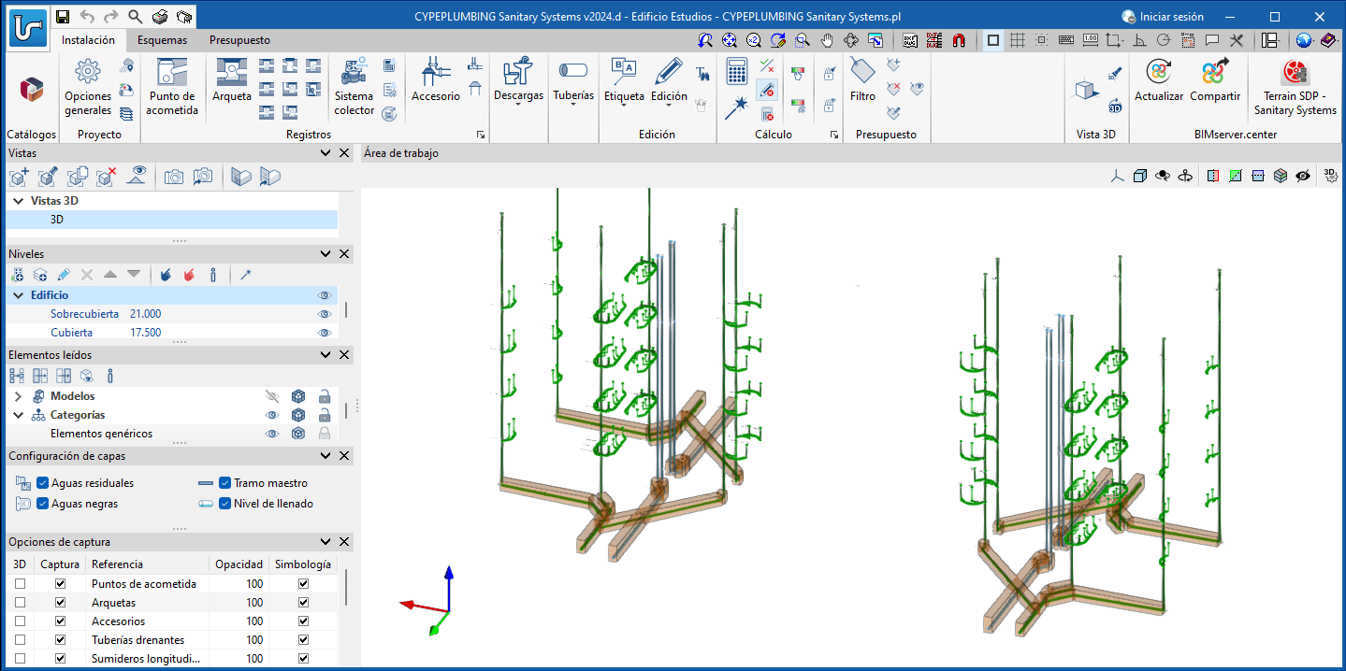1346x671 pixels.
Task: Switch to the Esquemas tab
Action: click(x=162, y=40)
